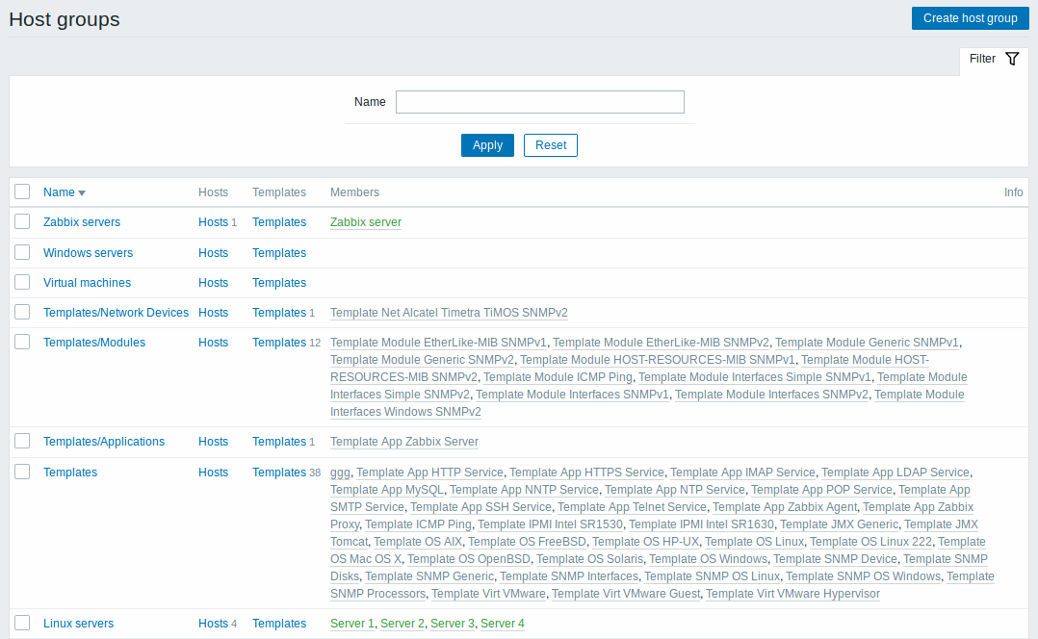The image size is (1038, 639).
Task: Open Template Module EtherLike-MIB SNMPv2
Action: [x=661, y=342]
